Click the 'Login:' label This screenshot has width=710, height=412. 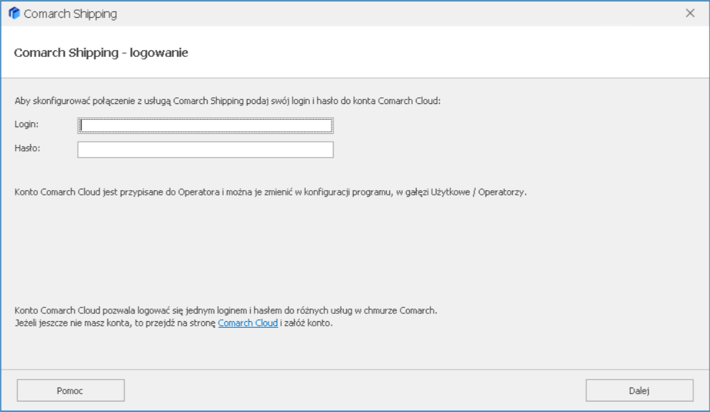[27, 124]
